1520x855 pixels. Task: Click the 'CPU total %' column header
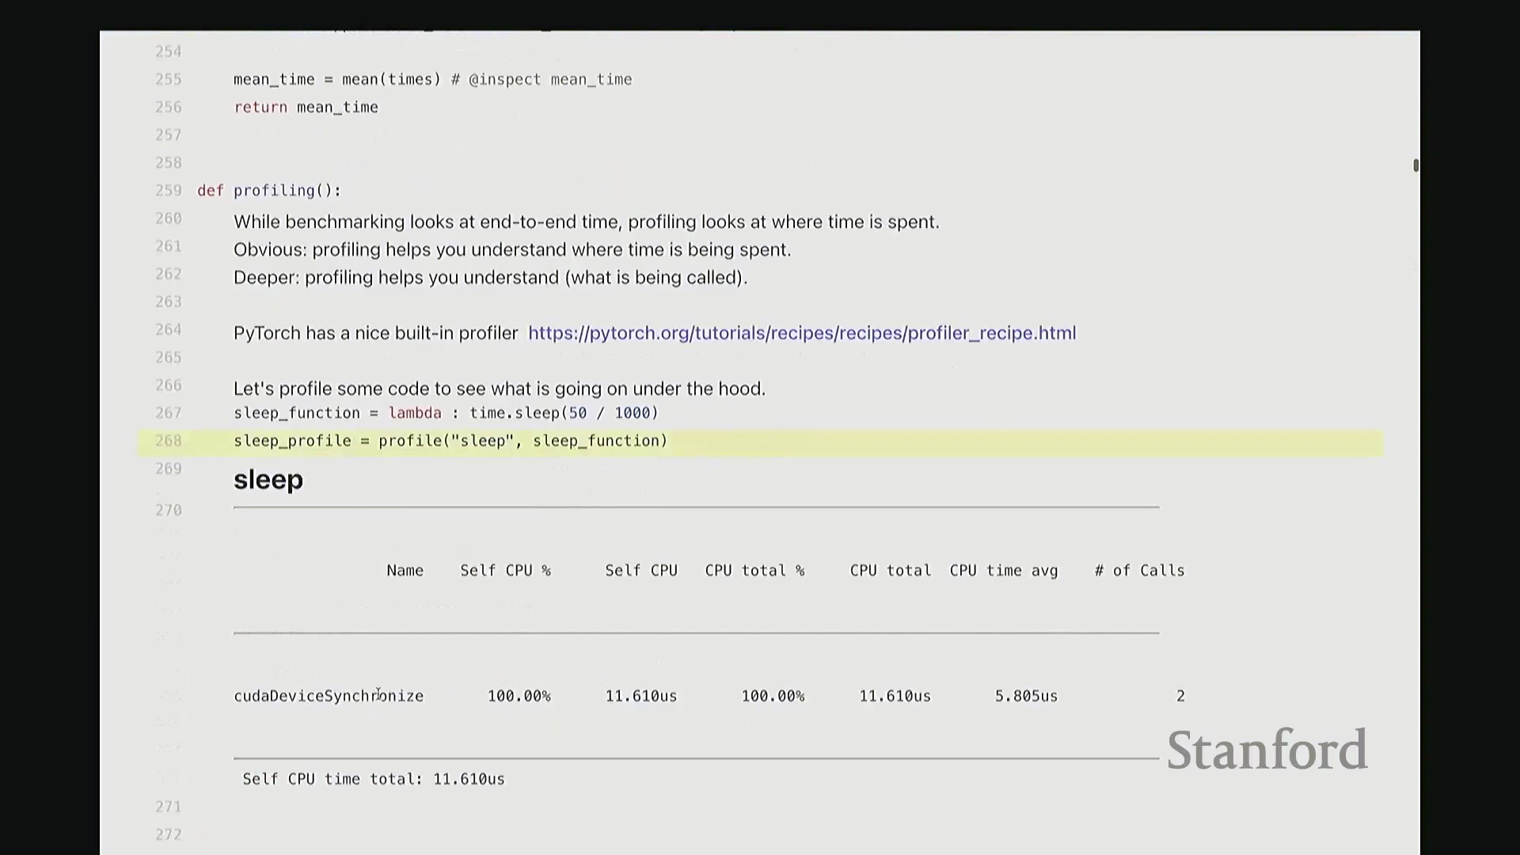754,571
